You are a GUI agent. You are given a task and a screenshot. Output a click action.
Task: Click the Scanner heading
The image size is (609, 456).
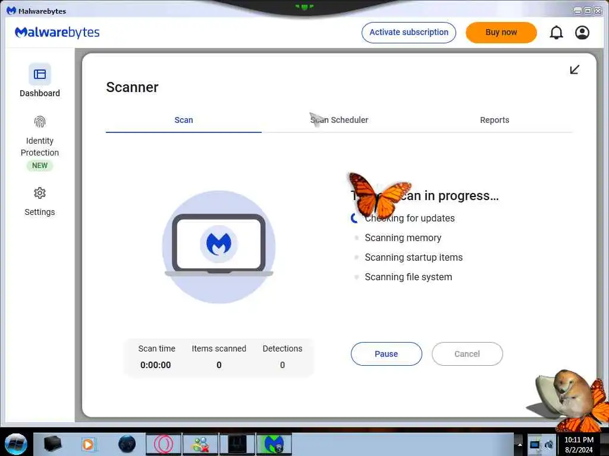click(x=132, y=87)
